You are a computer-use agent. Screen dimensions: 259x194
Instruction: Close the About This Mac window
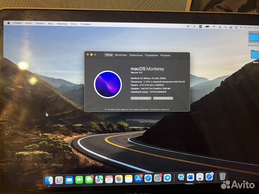pyautogui.click(x=88, y=55)
